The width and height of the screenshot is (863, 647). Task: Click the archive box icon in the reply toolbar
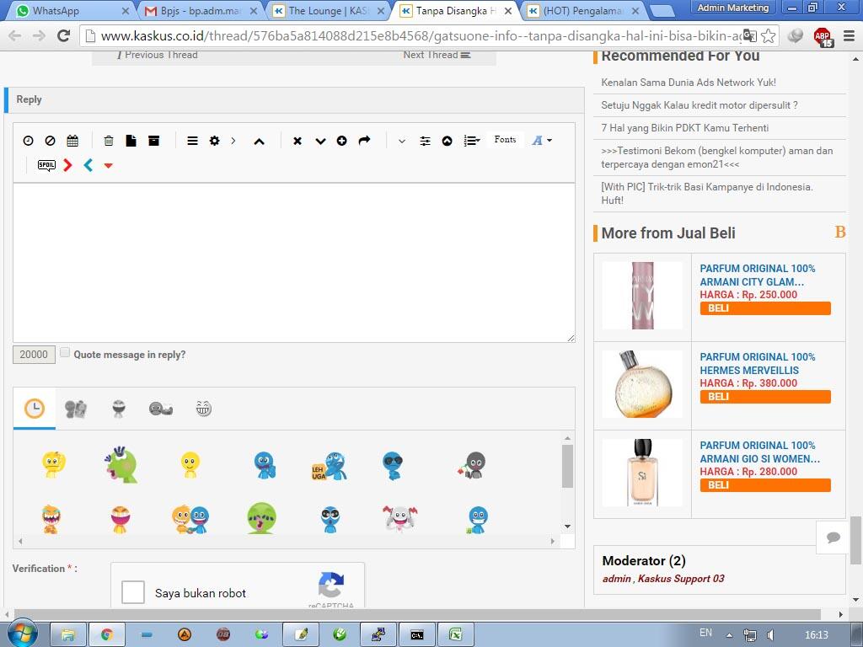point(154,141)
